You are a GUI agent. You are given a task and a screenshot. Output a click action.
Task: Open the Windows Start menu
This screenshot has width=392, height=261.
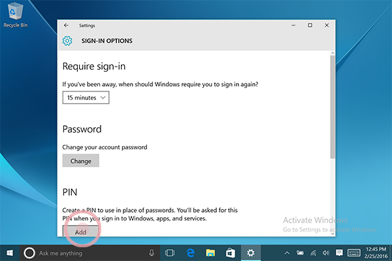click(10, 253)
